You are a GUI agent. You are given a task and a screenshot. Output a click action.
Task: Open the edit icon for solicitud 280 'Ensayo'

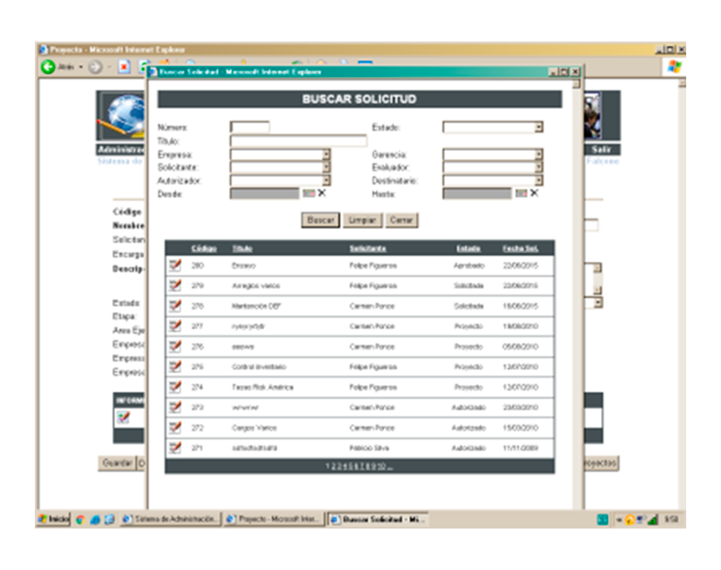click(174, 265)
